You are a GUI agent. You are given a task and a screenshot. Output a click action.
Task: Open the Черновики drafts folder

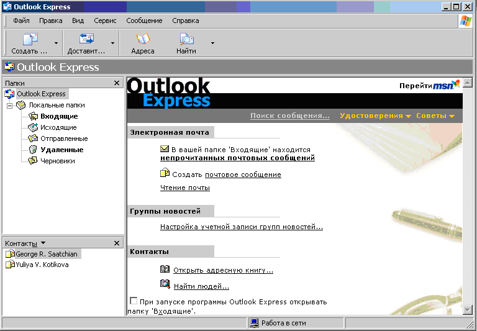(x=57, y=161)
